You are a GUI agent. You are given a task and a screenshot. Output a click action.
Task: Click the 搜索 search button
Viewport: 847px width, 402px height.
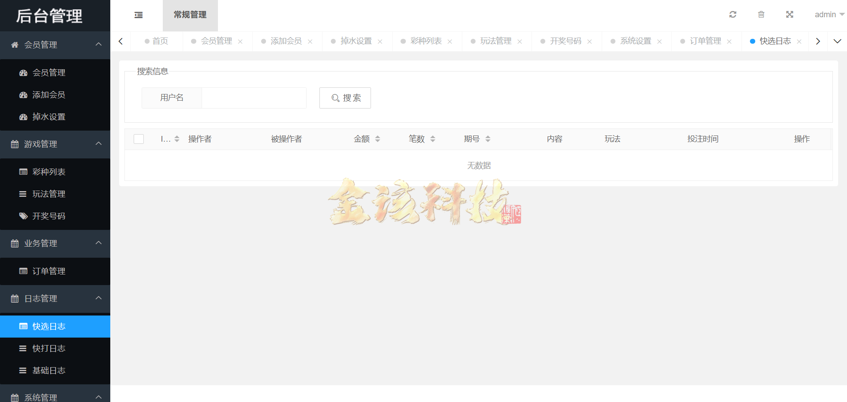[345, 98]
